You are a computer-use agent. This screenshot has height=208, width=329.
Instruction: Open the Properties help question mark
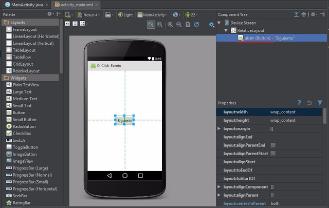(x=299, y=103)
